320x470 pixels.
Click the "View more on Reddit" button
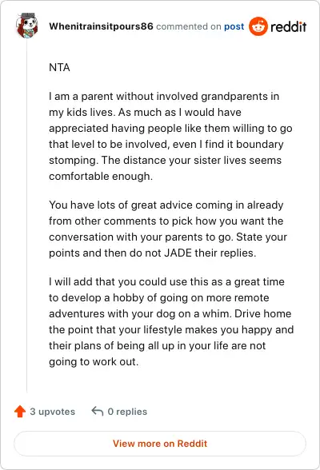coord(160,444)
